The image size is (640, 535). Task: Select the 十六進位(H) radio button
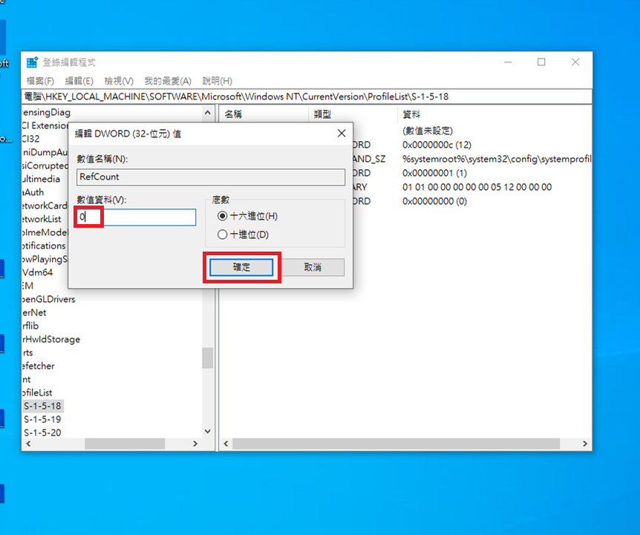pyautogui.click(x=223, y=216)
